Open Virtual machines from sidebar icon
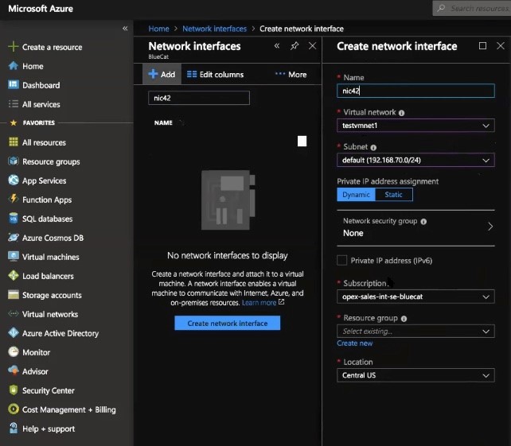The width and height of the screenshot is (511, 446). 14,257
